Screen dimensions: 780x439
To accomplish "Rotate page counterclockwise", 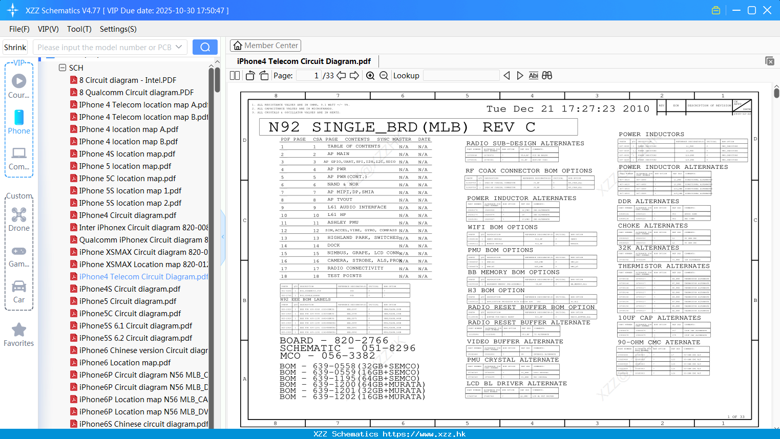I will 250,76.
